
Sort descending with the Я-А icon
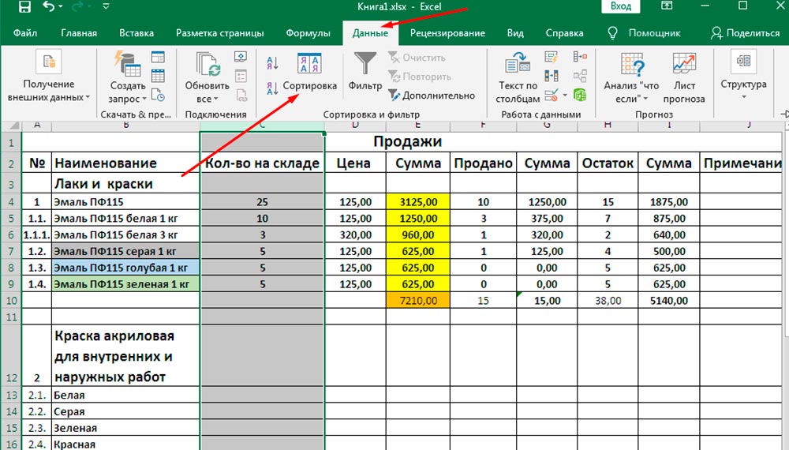pyautogui.click(x=272, y=88)
